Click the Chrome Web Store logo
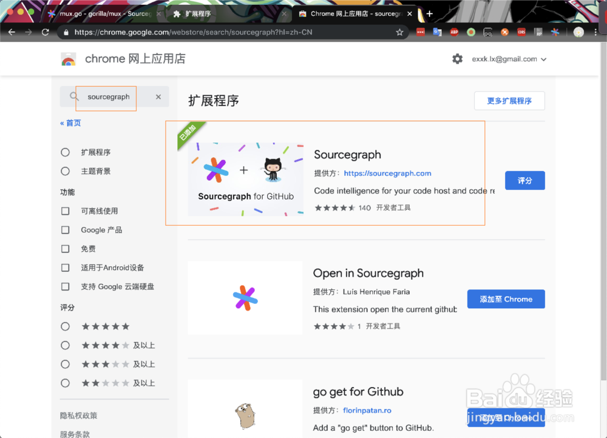The width and height of the screenshot is (607, 438). 69,59
